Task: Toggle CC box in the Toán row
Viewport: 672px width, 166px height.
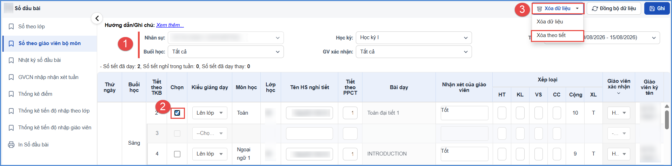Action: (x=557, y=113)
